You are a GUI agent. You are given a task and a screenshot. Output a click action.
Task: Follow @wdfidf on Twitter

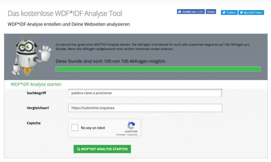point(251,12)
